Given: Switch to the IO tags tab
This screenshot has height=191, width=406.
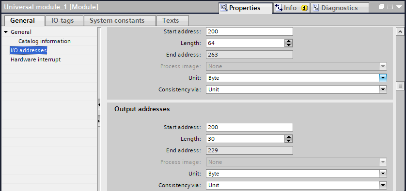Looking at the screenshot, I should pos(62,20).
